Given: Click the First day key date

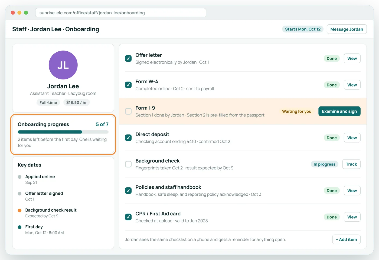Looking at the screenshot, I should pos(44,230).
